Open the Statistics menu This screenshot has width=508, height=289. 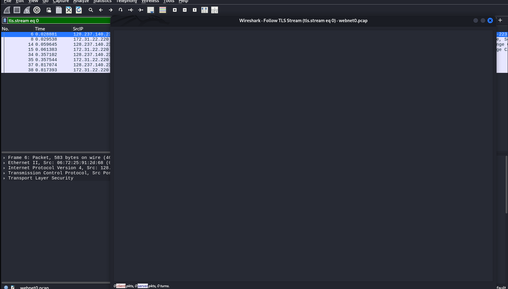(102, 1)
